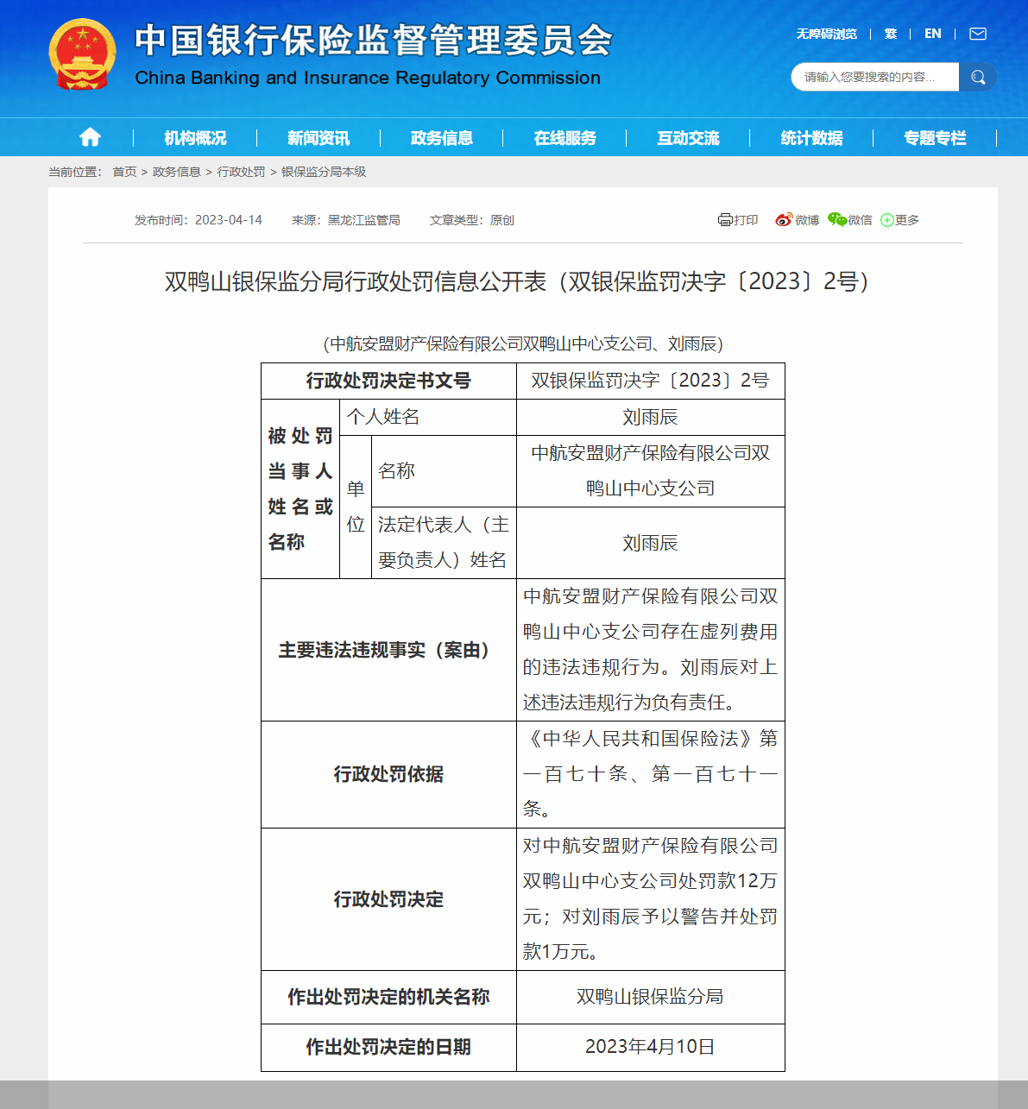Open 行政处罚 from the breadcrumb
Viewport: 1028px width, 1109px height.
coord(242,172)
